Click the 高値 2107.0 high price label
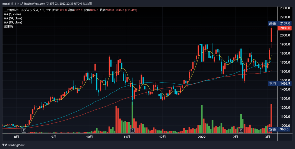Screen dimensions: 295x149 tap(279, 24)
